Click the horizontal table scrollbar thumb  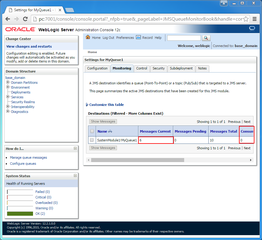pos(138,160)
